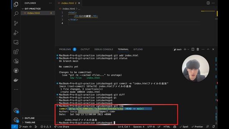
Task: Create a new terminal with plus icon
Action: tap(185, 49)
